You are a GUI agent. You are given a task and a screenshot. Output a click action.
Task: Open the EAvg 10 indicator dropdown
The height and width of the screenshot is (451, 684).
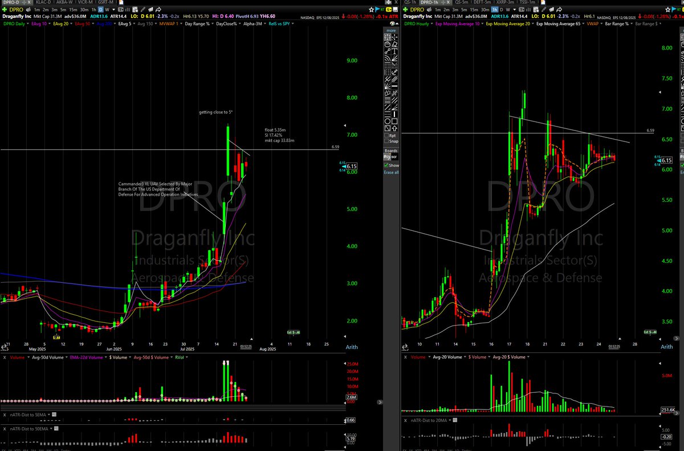pos(50,23)
